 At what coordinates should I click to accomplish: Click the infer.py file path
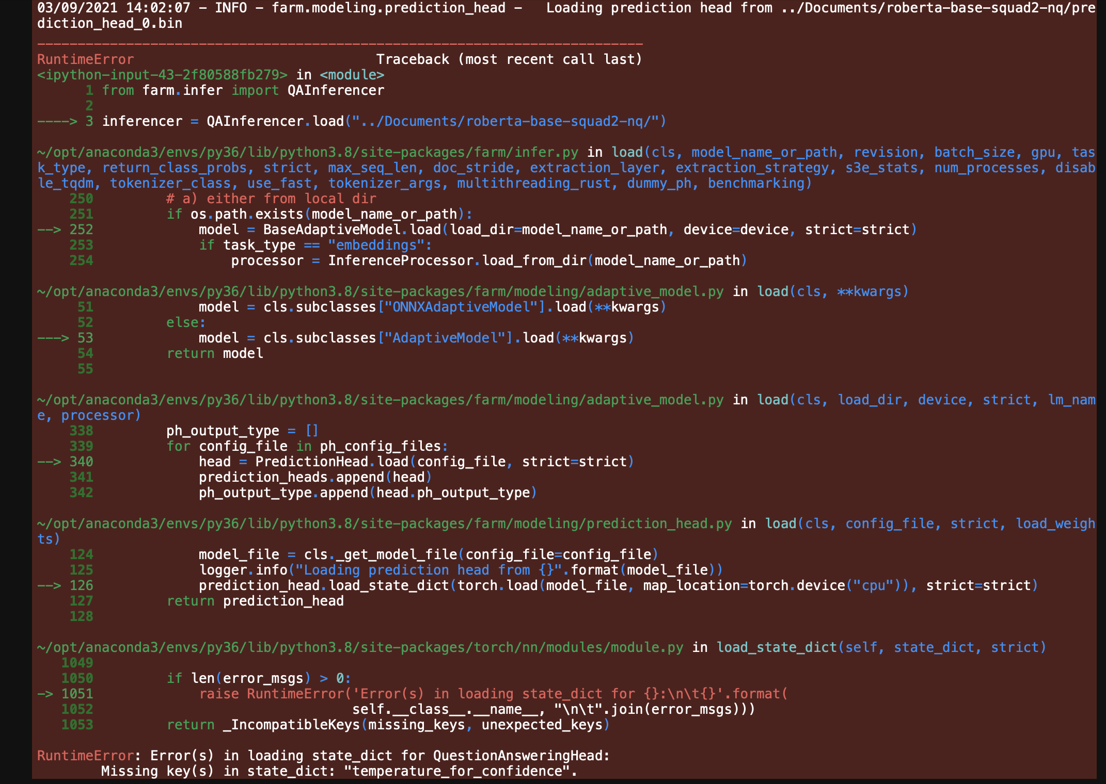[x=305, y=152]
